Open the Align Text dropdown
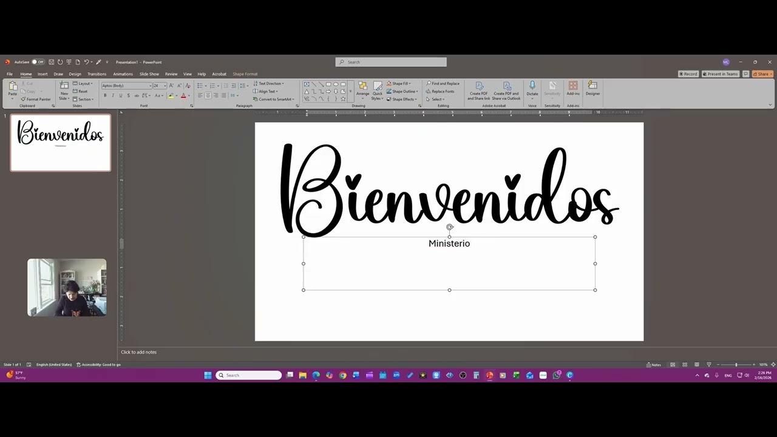This screenshot has height=437, width=777. point(265,91)
